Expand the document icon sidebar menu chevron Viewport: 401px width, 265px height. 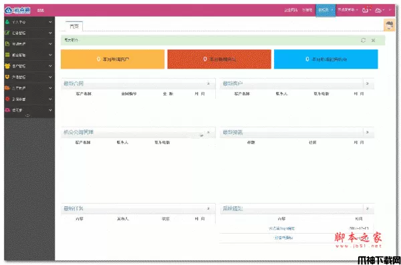[x=50, y=44]
